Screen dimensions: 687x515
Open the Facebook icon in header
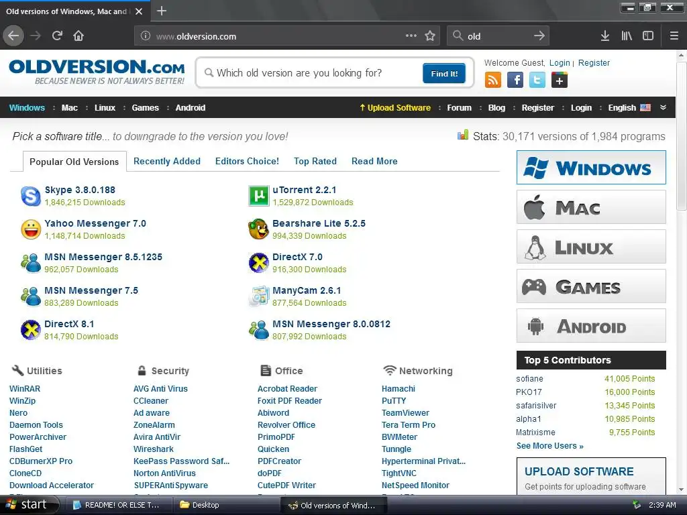(x=515, y=80)
